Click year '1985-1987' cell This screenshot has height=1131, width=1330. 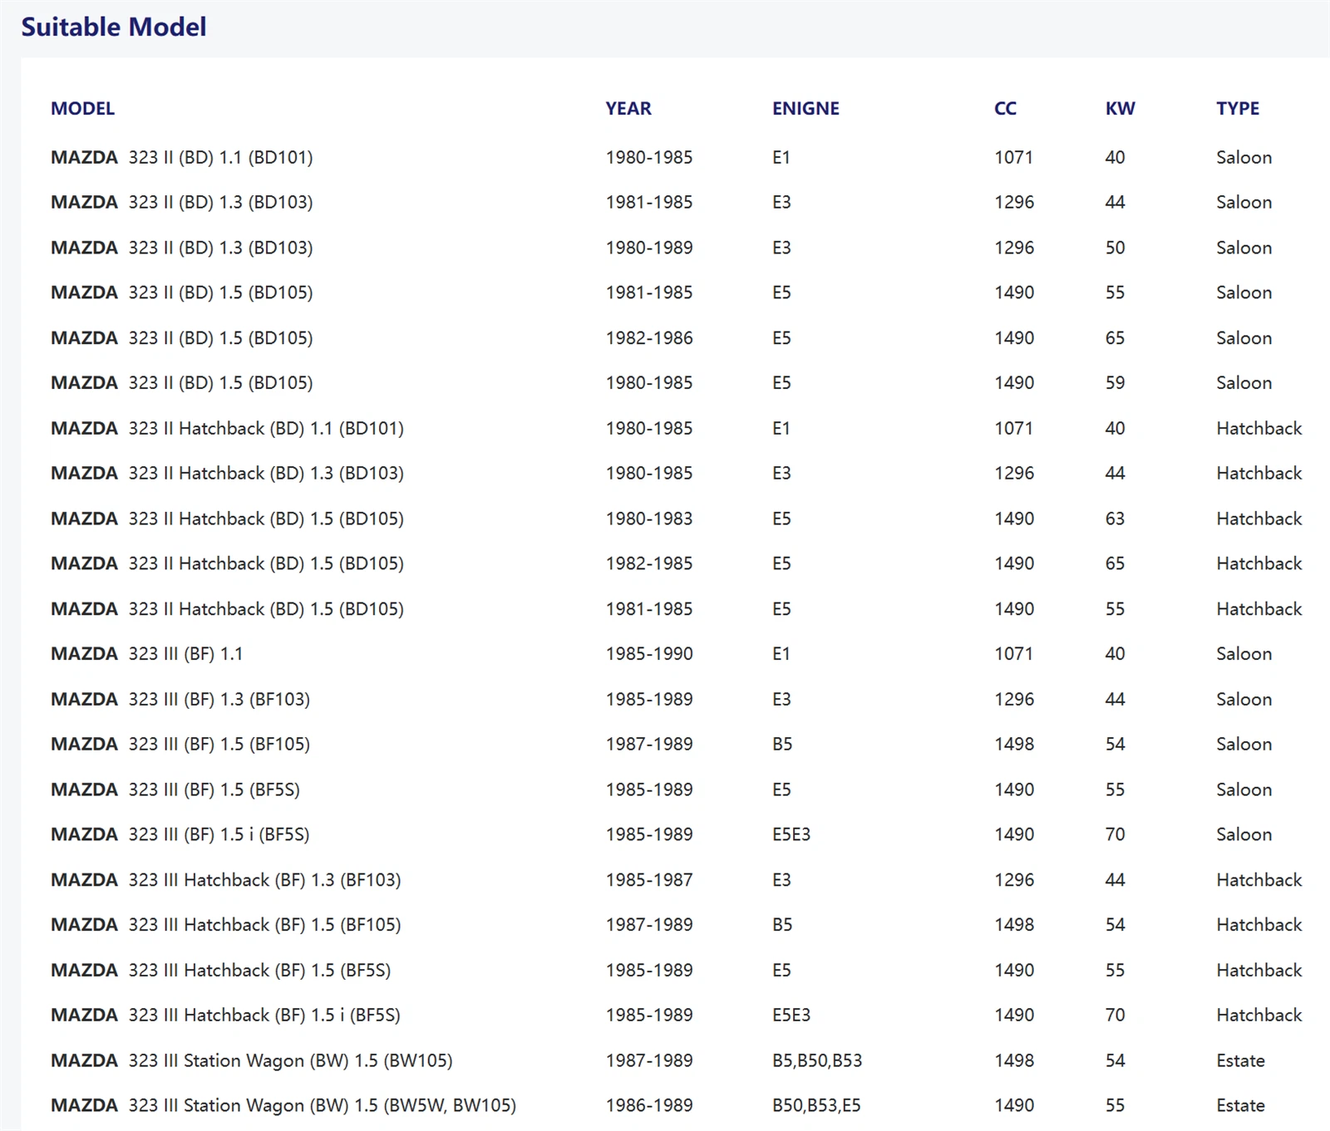649,879
